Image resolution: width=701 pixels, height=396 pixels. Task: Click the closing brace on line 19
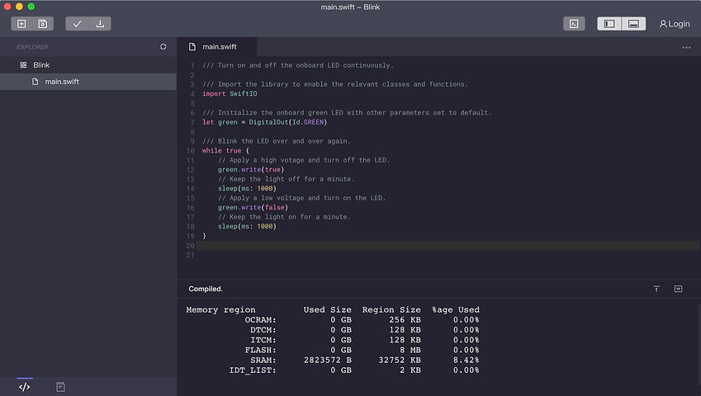pos(204,236)
